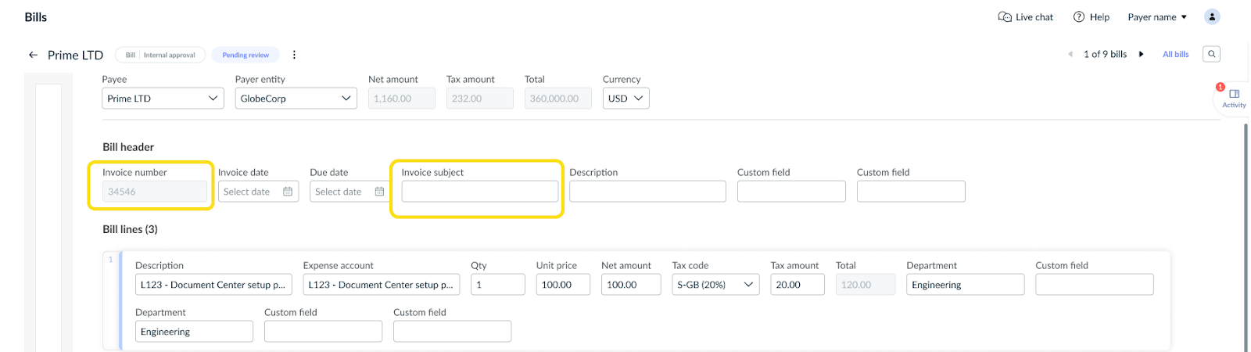The height and width of the screenshot is (352, 1251).
Task: Click the bill line Unit price field
Action: [563, 285]
